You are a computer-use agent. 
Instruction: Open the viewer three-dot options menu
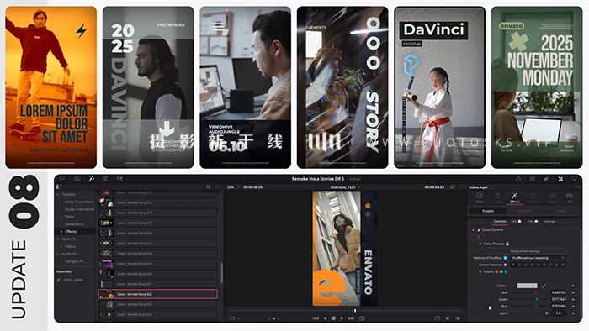click(x=461, y=187)
